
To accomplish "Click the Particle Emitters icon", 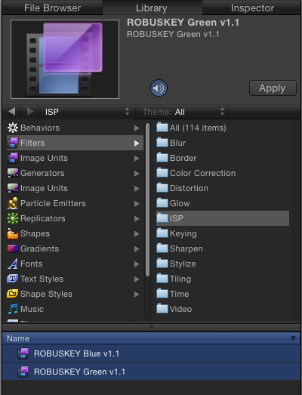I will (x=13, y=203).
